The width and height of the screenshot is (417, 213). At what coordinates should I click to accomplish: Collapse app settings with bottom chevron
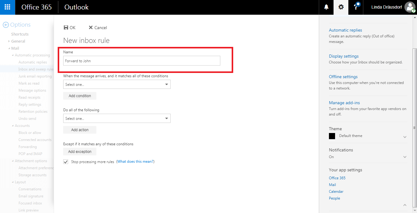[405, 205]
